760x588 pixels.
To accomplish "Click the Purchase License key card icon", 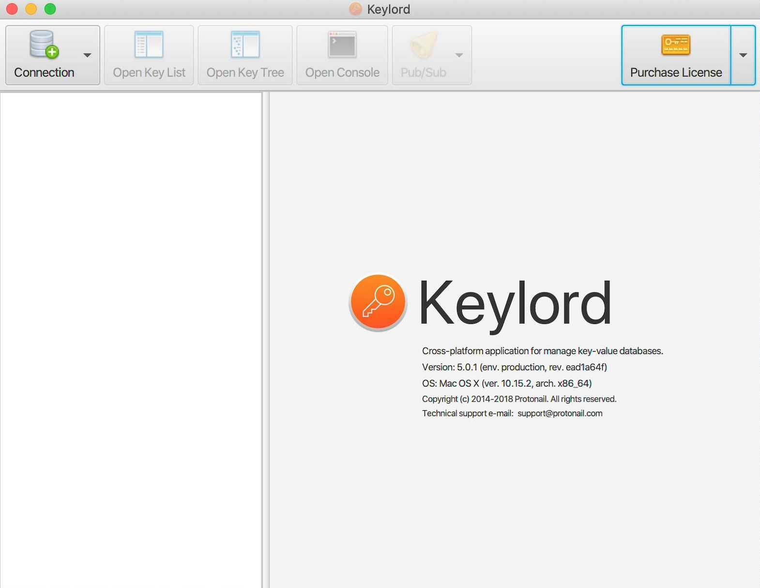I will click(x=675, y=45).
